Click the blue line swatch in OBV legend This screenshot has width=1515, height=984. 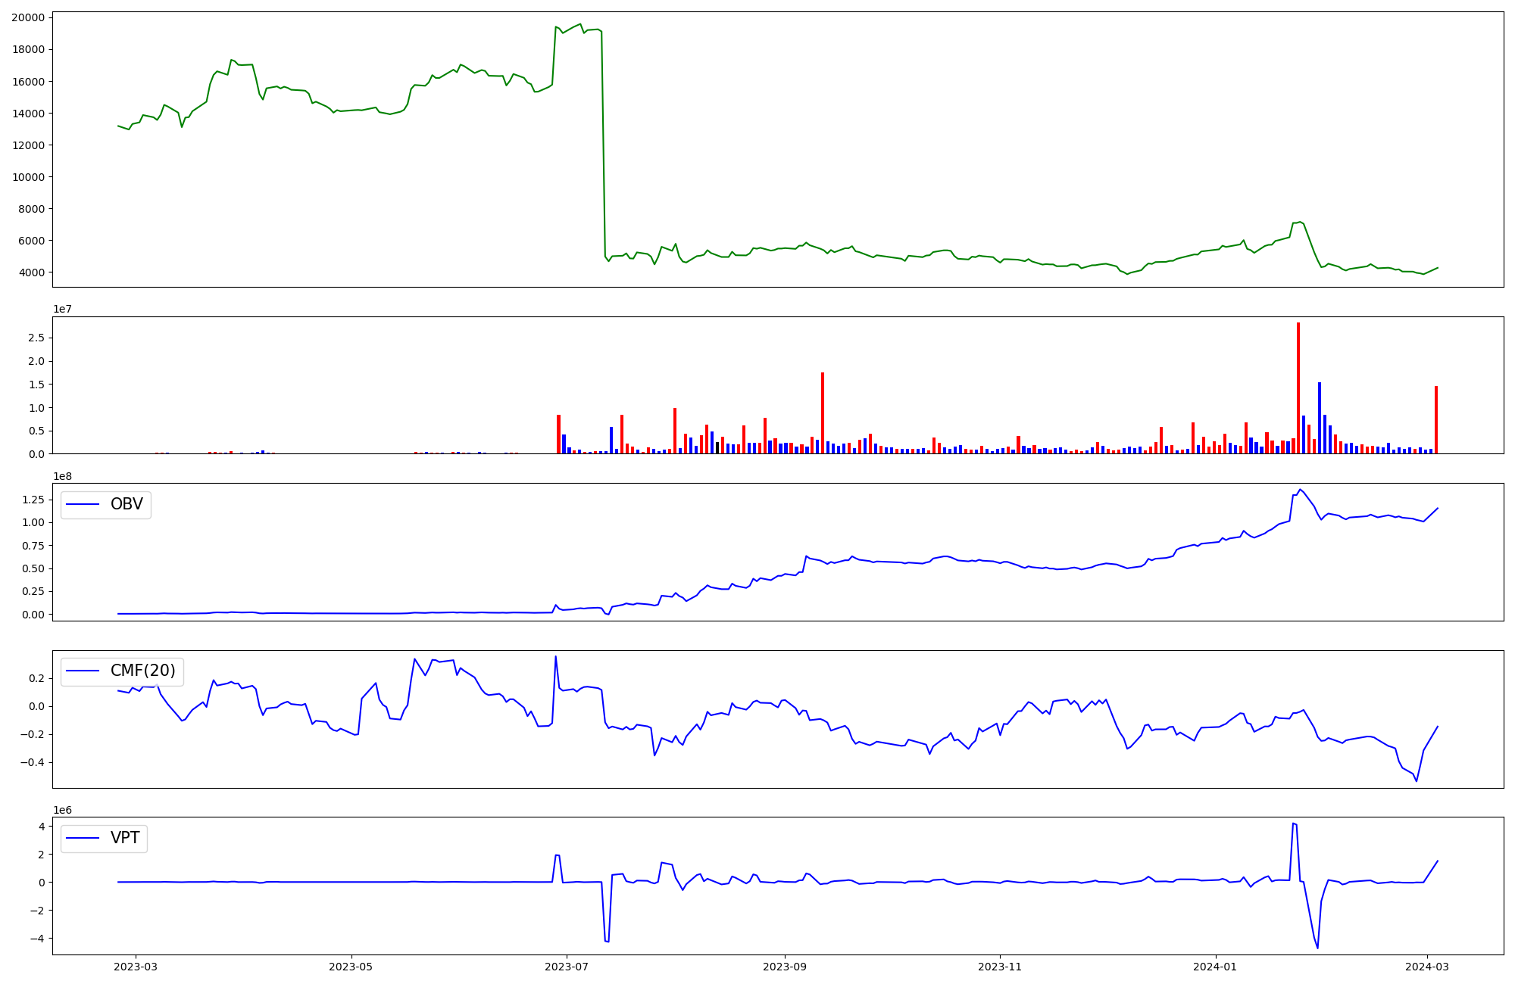(x=83, y=504)
